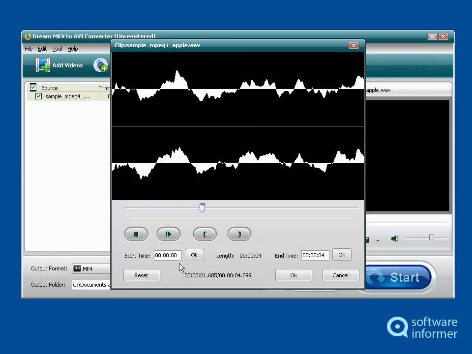
Task: Set clip start with left bracket button
Action: 205,234
